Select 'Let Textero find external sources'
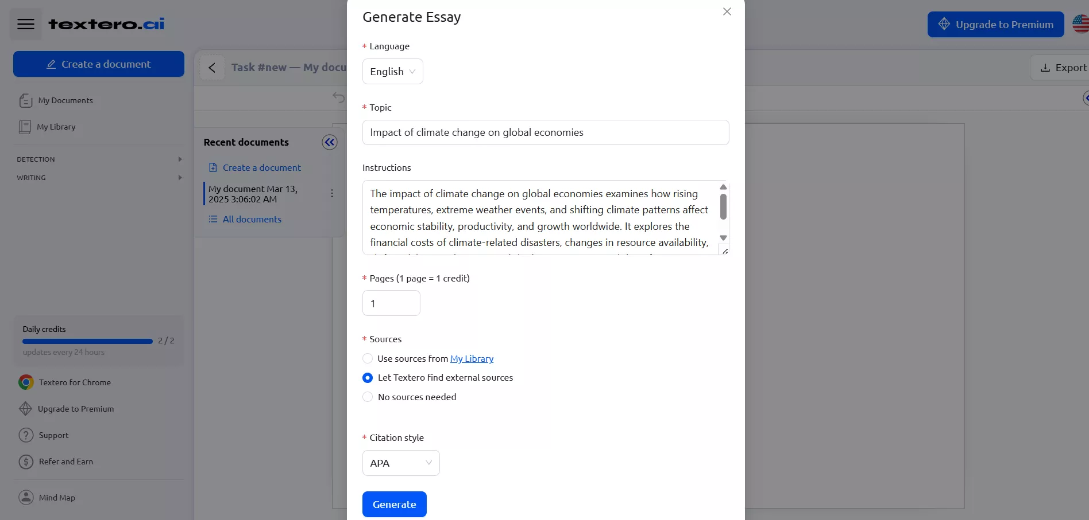 368,377
